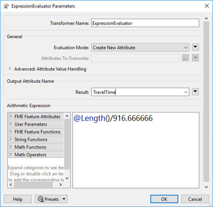Click the down arrow of category list scrollbar
Viewport: 213px width, 207px height.
[x=67, y=178]
